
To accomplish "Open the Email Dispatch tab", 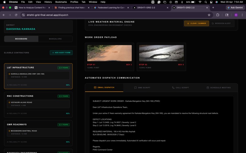I will pyautogui.click(x=104, y=88).
